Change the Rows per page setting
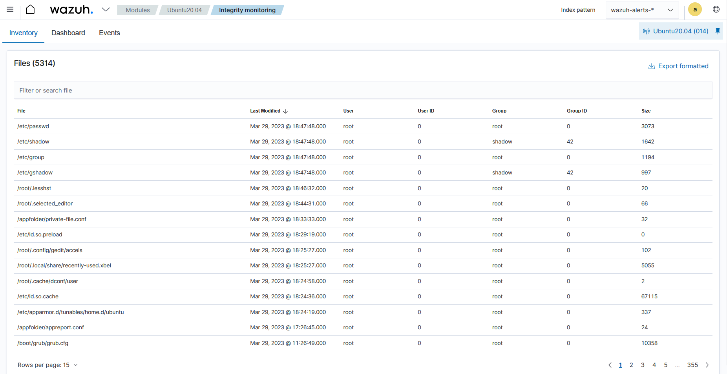 point(47,365)
